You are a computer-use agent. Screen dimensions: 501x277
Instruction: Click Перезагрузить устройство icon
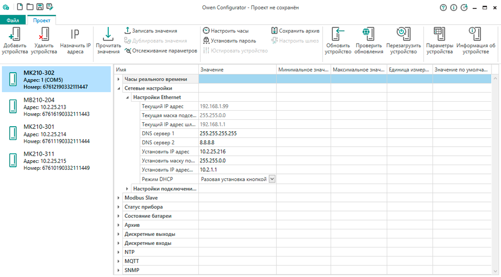pyautogui.click(x=403, y=34)
